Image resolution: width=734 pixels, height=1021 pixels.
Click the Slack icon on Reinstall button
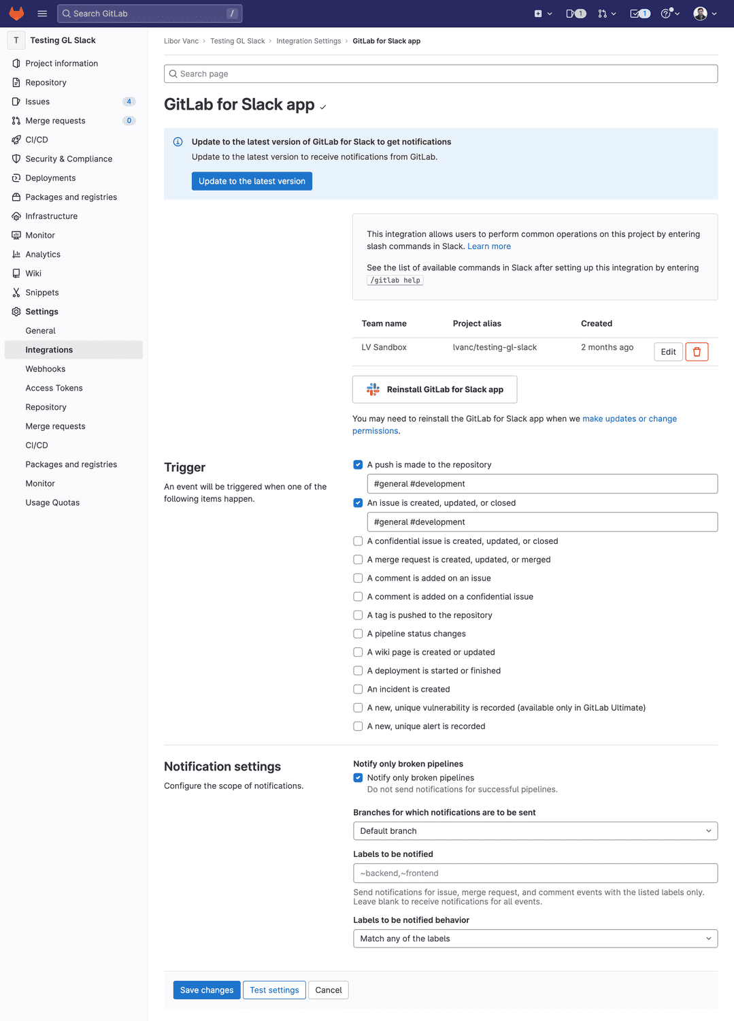[373, 389]
